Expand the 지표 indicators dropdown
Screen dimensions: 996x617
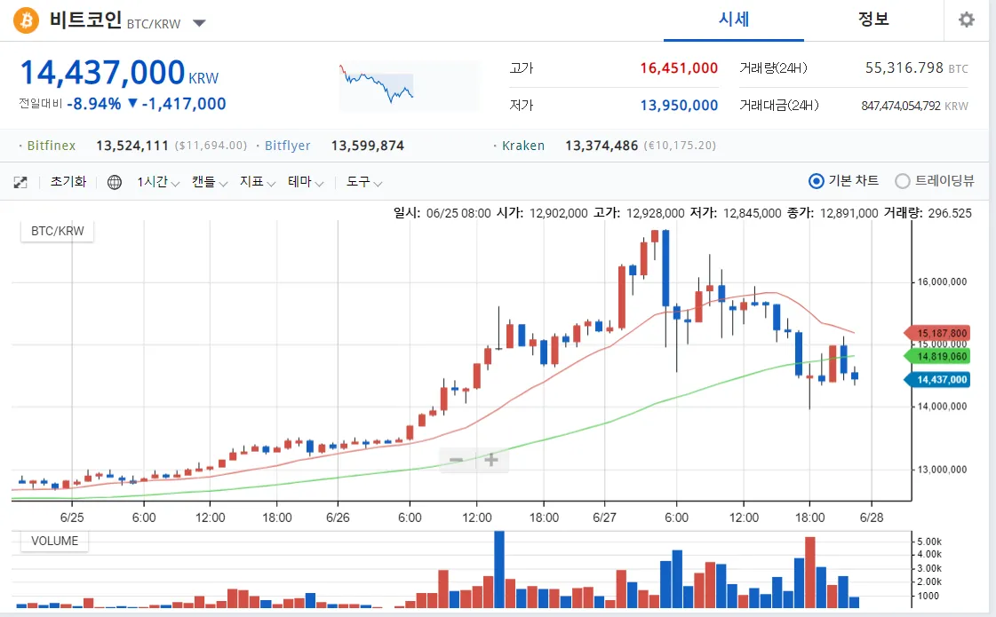pos(258,182)
